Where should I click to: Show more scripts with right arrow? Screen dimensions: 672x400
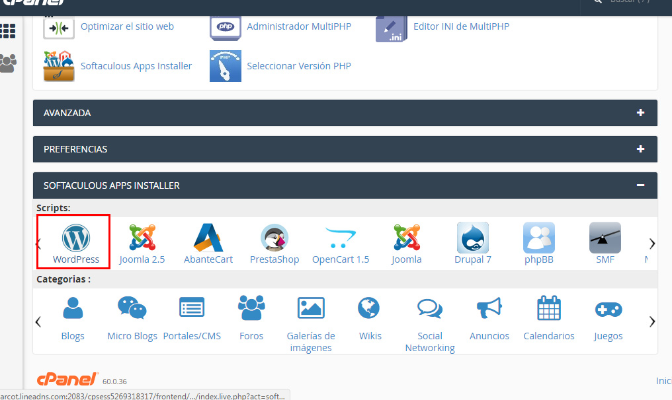[x=652, y=244]
